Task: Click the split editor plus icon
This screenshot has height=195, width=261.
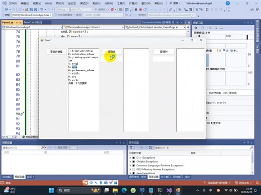Action: pyautogui.click(x=188, y=27)
